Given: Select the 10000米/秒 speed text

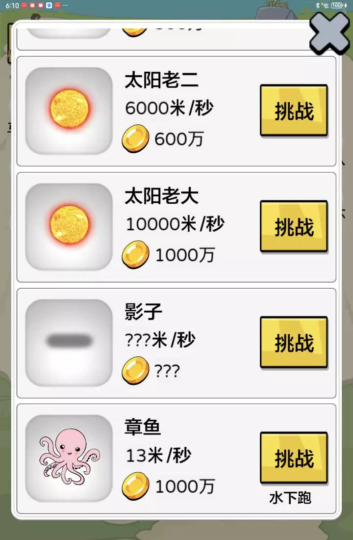Looking at the screenshot, I should click(175, 224).
